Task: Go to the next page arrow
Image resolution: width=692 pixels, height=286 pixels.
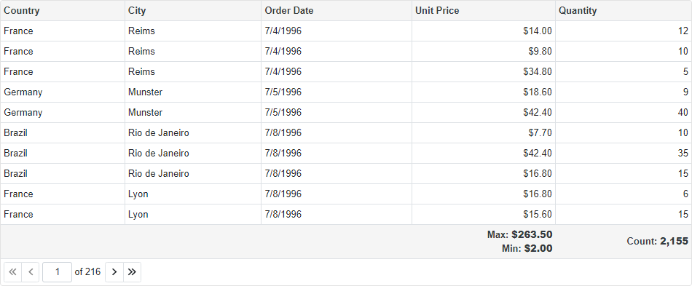Action: click(x=114, y=272)
